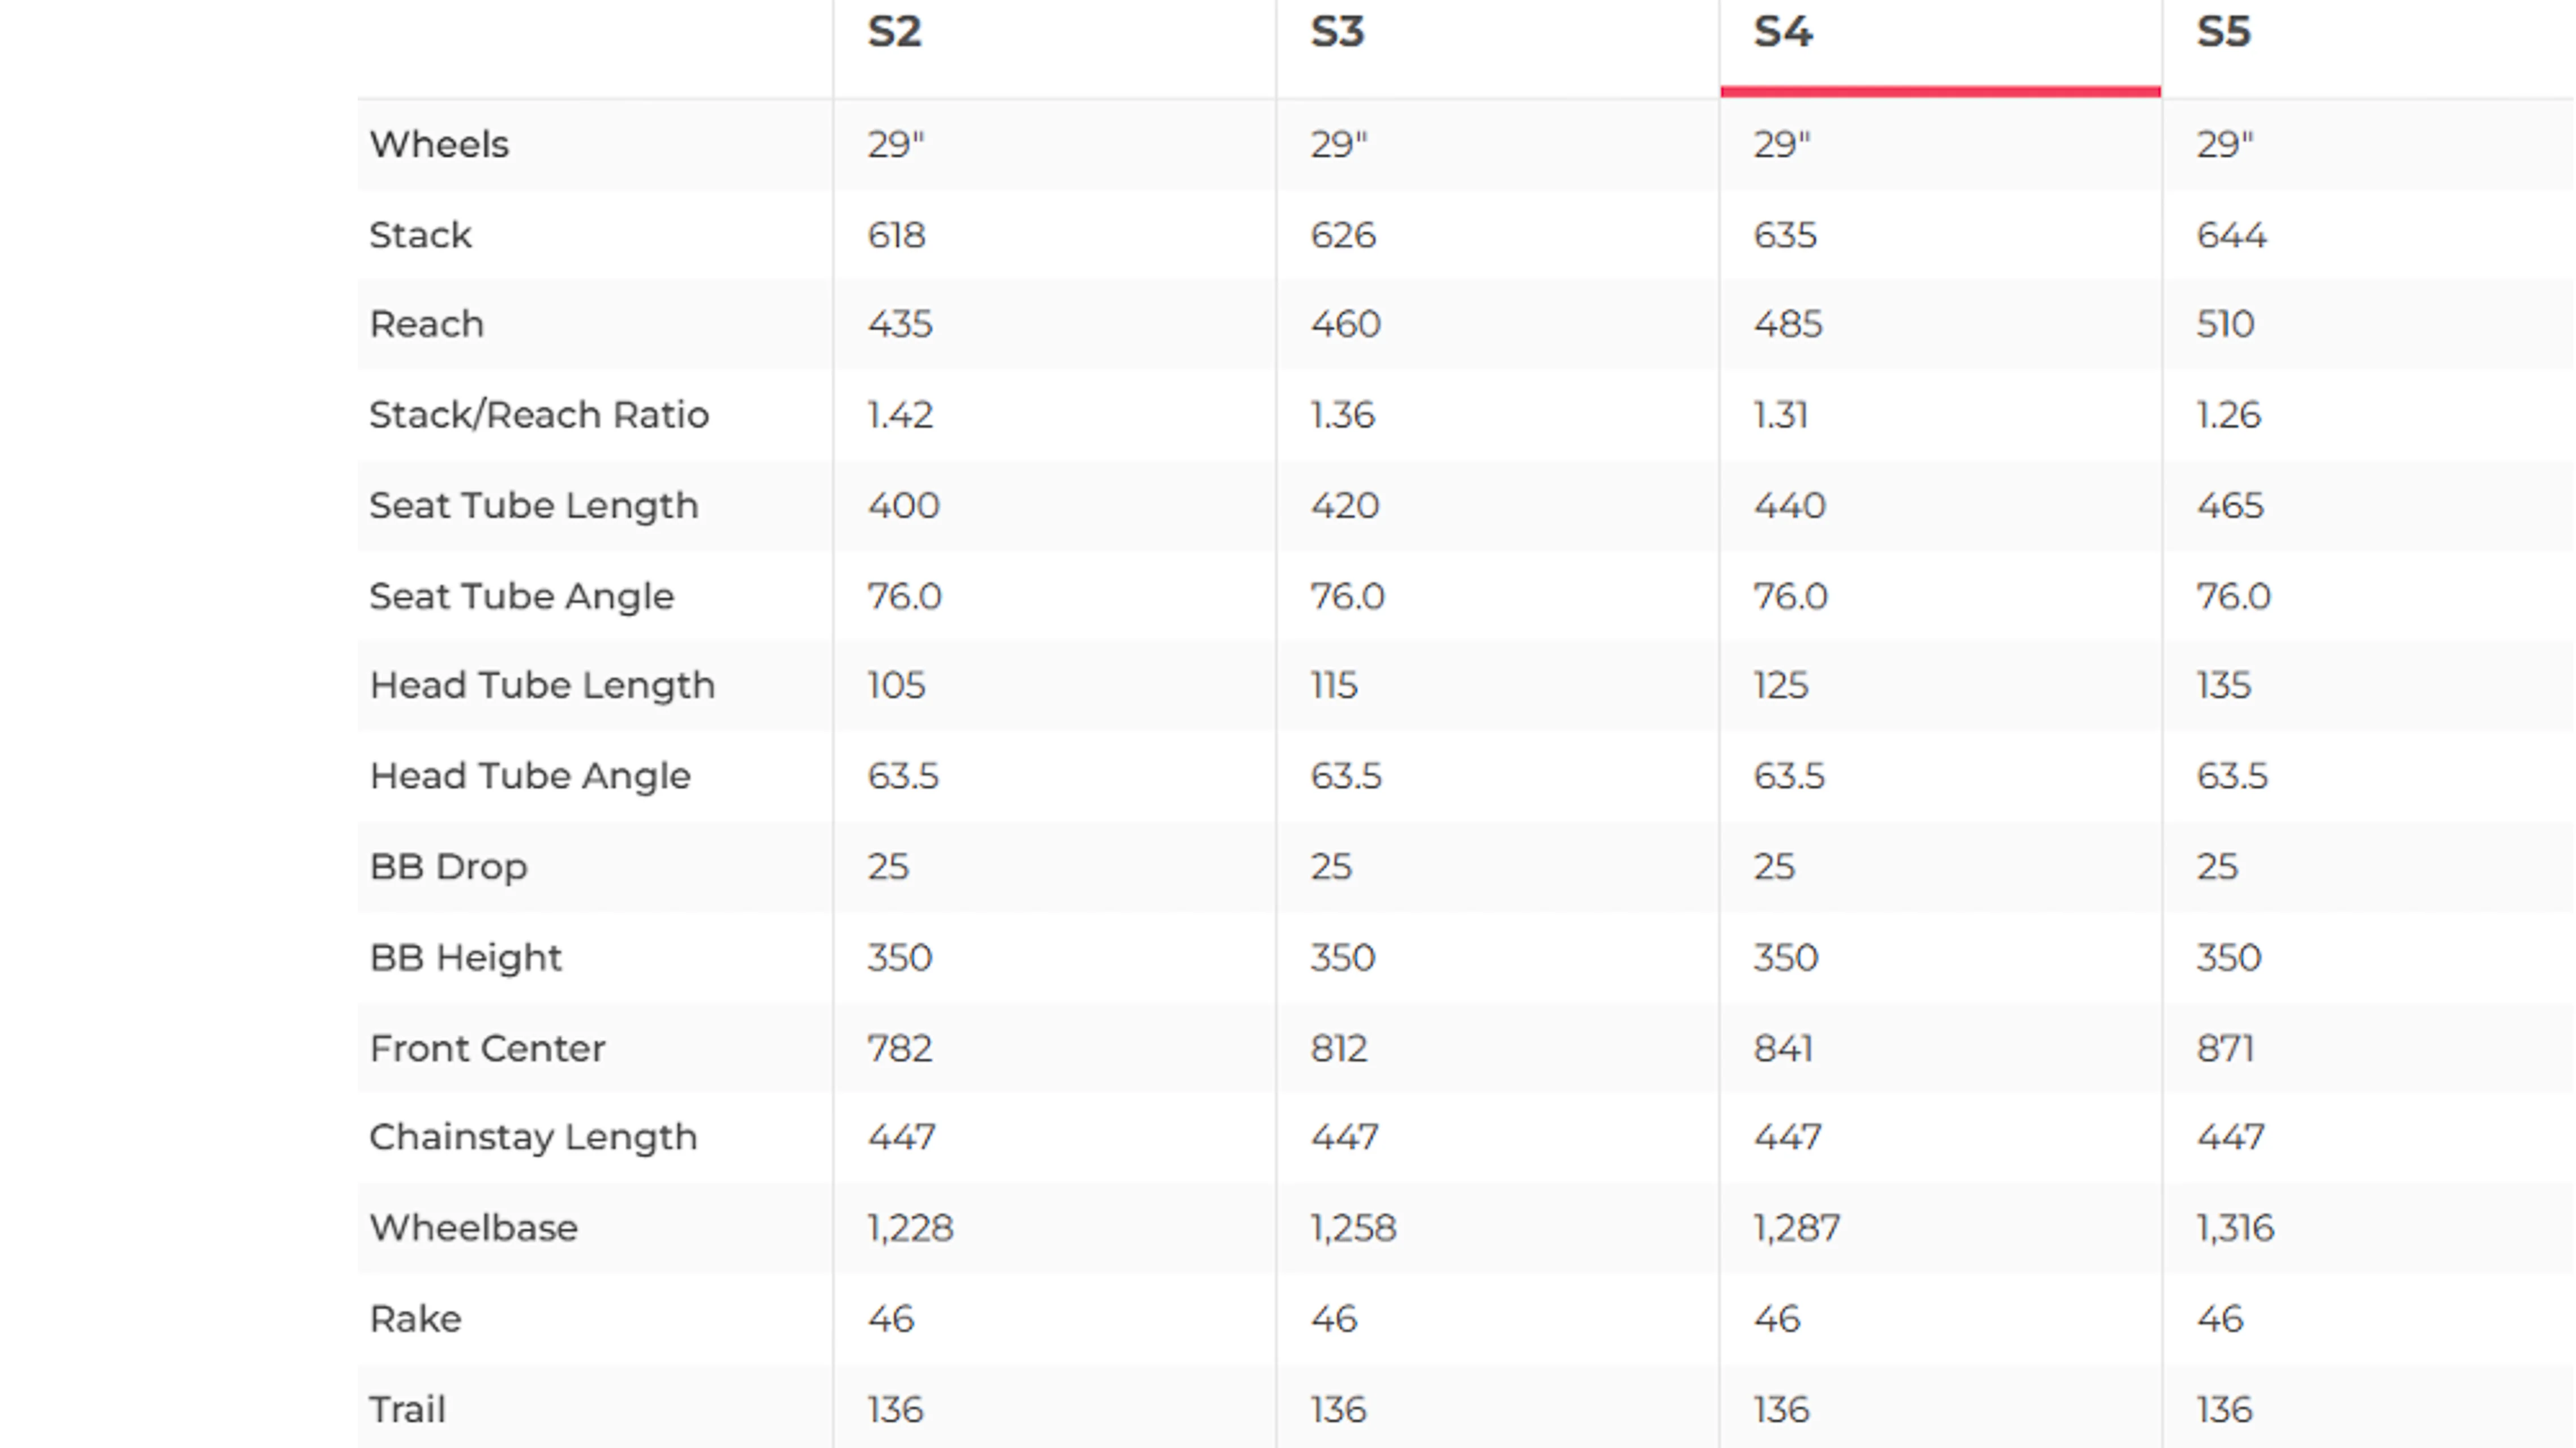Click the Wheels row label

point(439,145)
